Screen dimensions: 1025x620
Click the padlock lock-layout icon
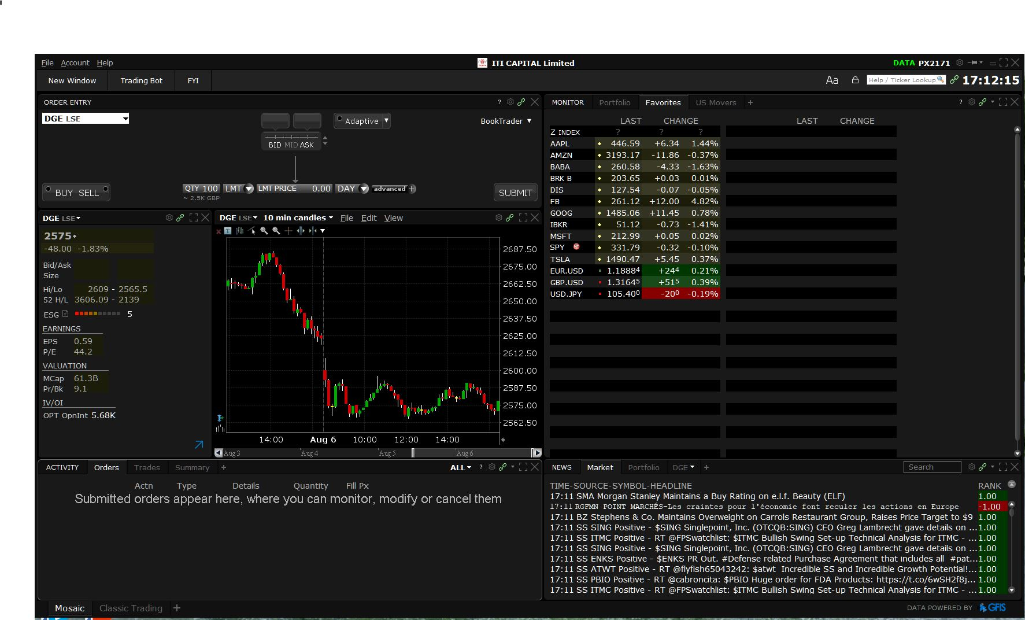[x=855, y=80]
